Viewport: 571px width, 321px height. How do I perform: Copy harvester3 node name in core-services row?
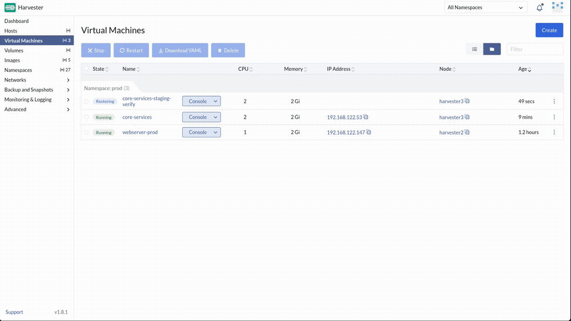[467, 117]
